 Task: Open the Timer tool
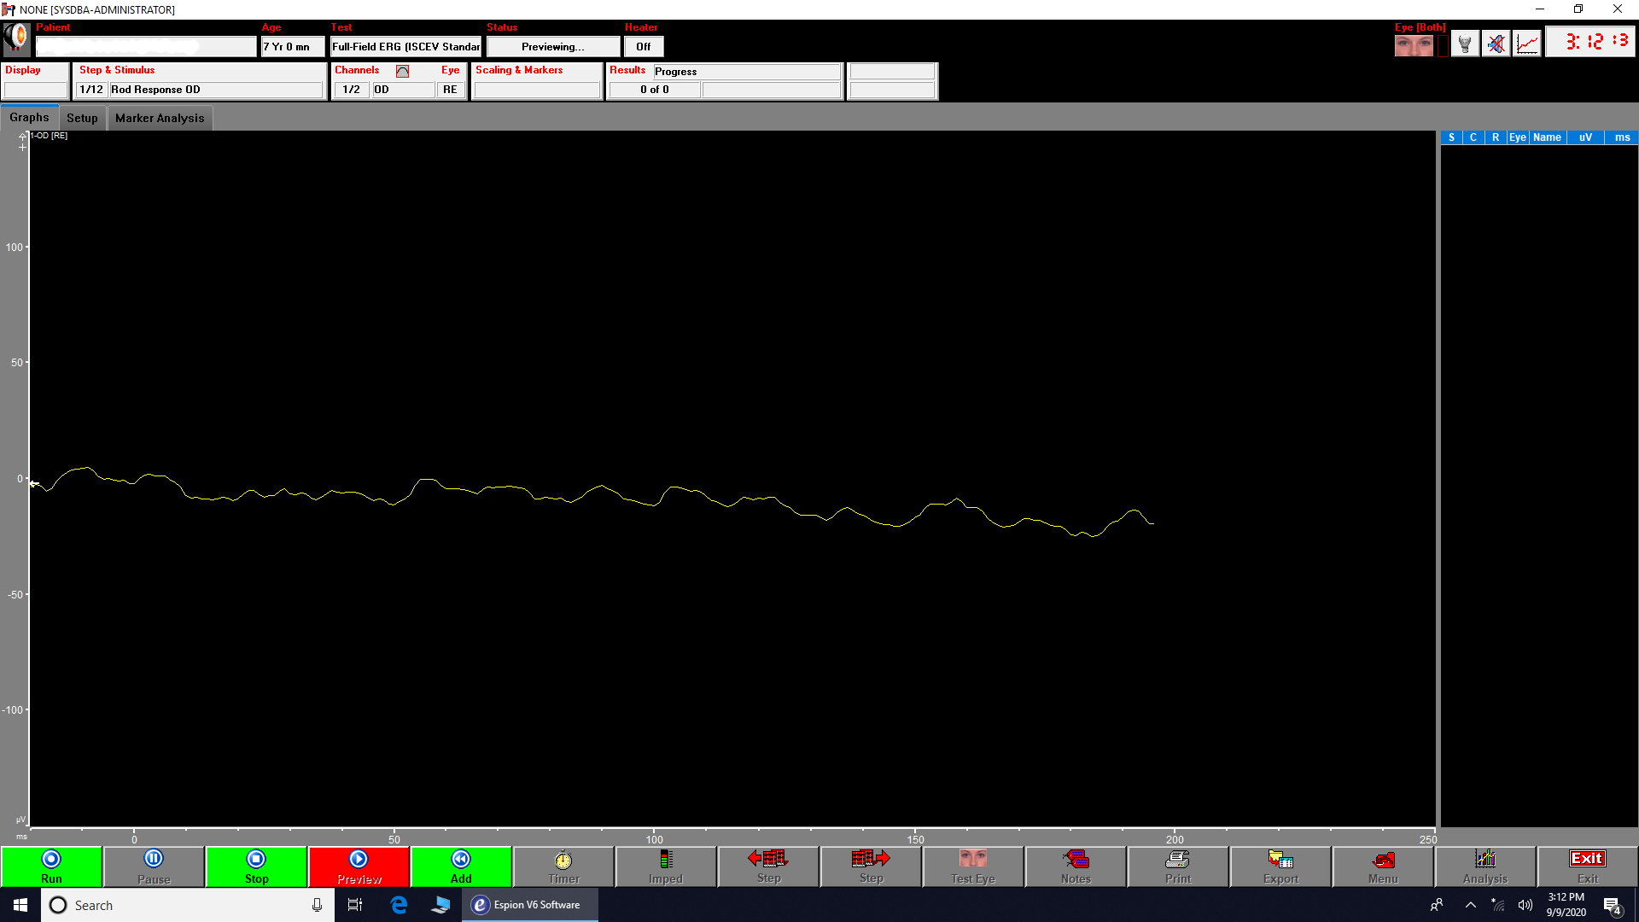point(563,867)
